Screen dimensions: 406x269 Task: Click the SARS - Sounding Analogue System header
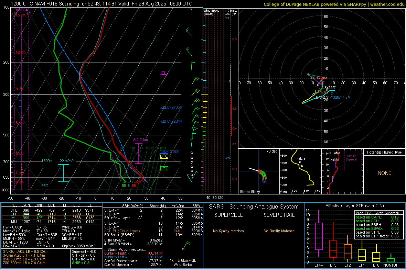click(x=254, y=207)
